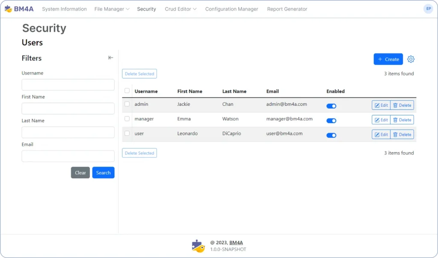This screenshot has width=438, height=258.
Task: Focus the First Name filter field
Action: coord(68,108)
